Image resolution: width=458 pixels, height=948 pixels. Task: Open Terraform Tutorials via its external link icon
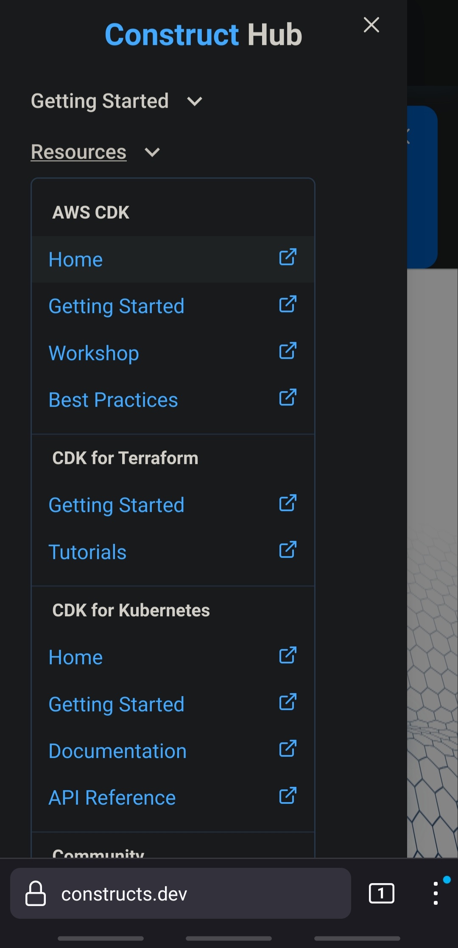[x=288, y=551]
